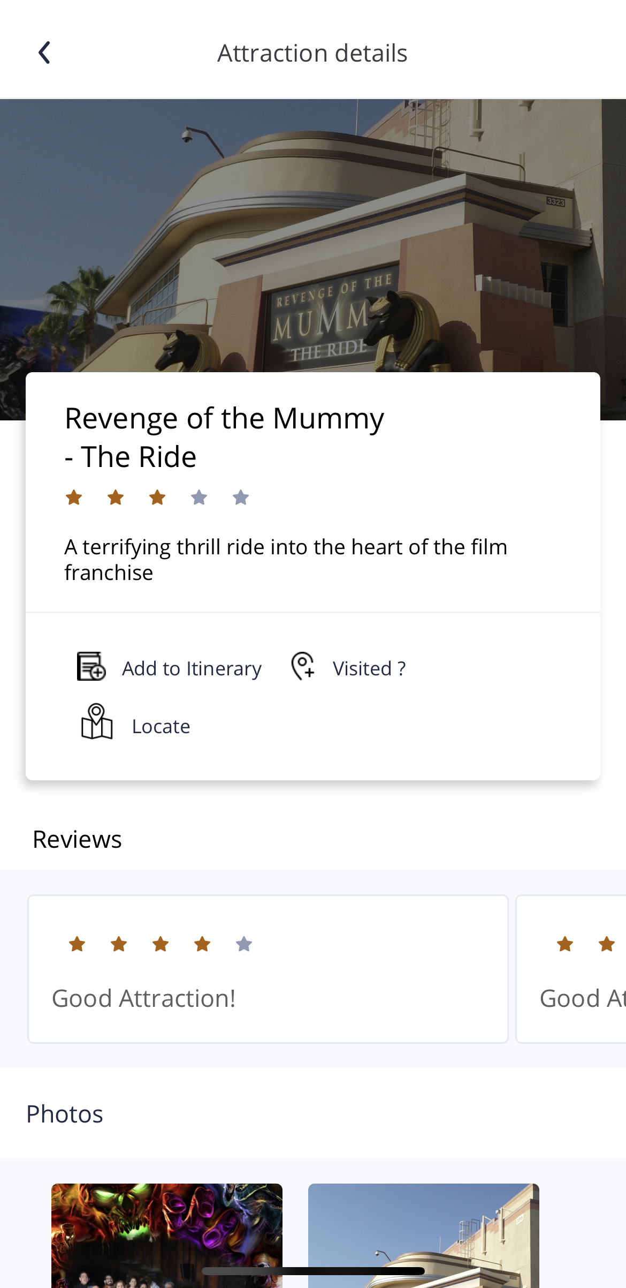Viewport: 626px width, 1288px height.
Task: Mark attraction with Visited ? text
Action: point(369,668)
